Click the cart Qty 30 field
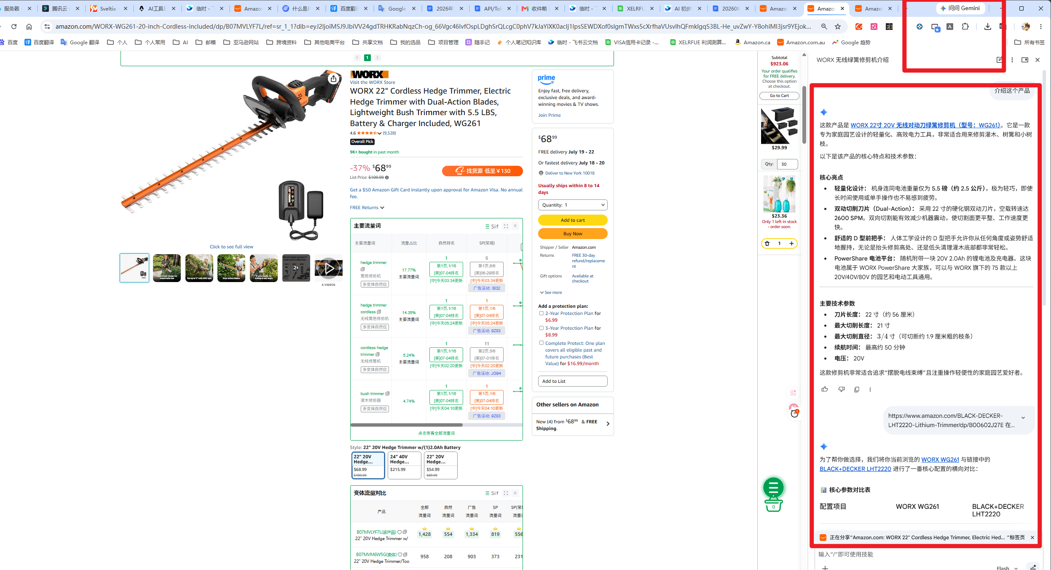The image size is (1051, 570). (788, 164)
